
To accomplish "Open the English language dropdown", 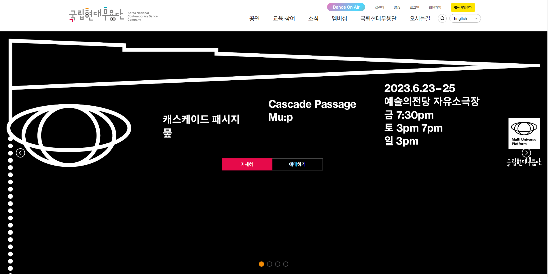I will pyautogui.click(x=465, y=18).
